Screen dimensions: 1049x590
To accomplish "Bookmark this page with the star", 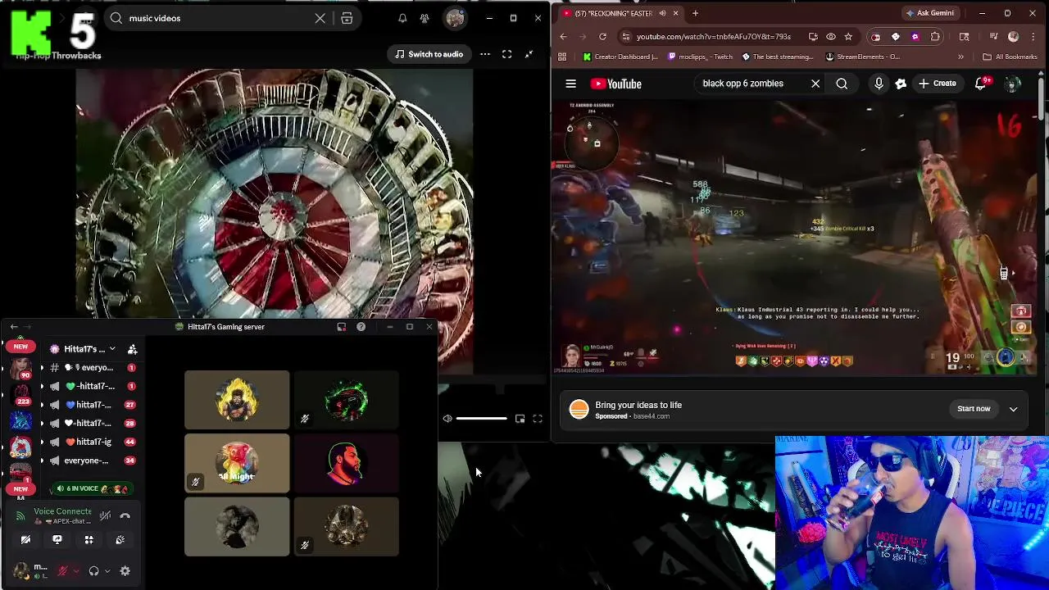I will tap(848, 37).
